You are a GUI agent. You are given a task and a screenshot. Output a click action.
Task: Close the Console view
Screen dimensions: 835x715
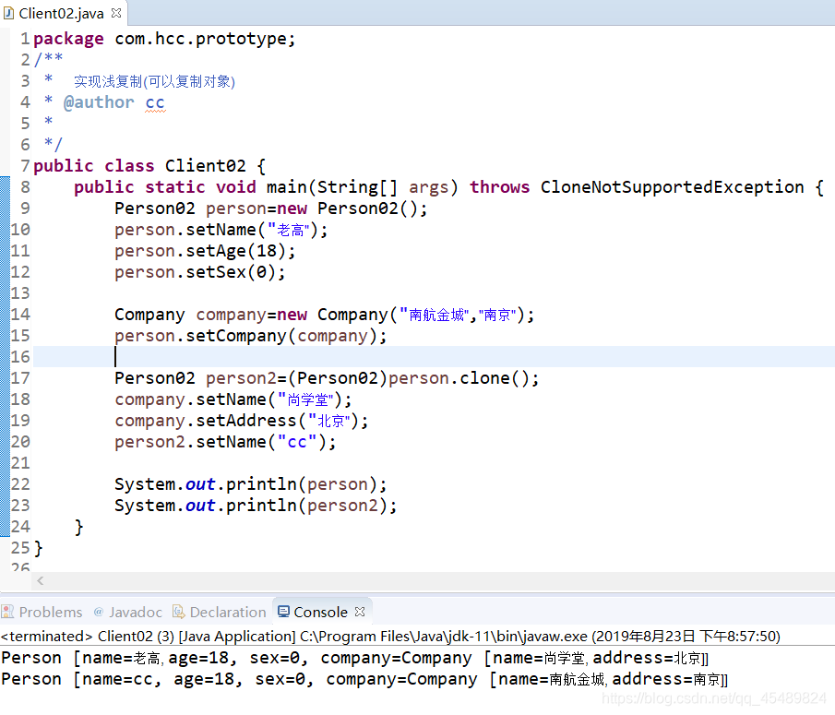(360, 612)
